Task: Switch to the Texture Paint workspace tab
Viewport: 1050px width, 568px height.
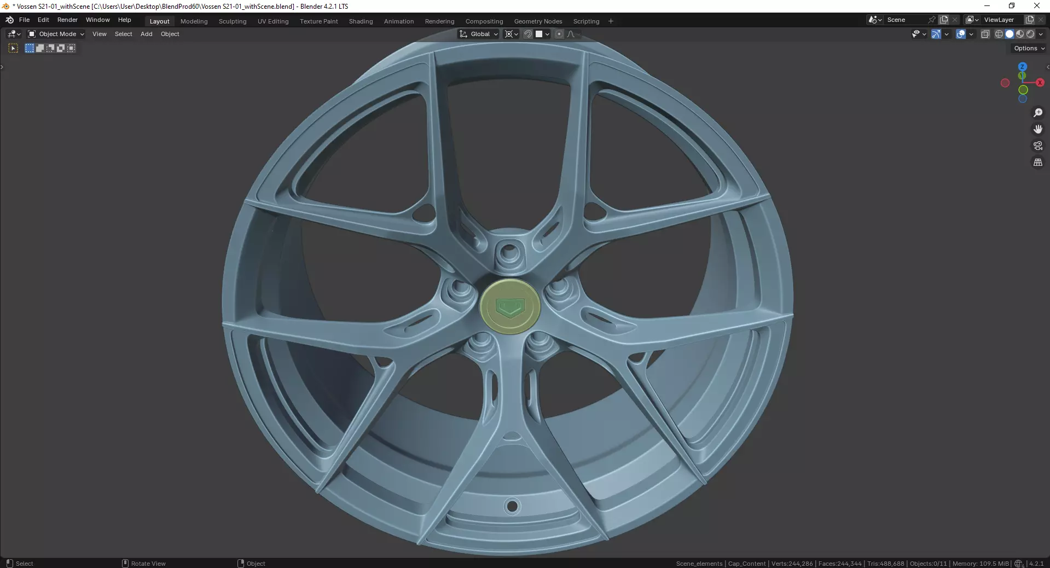Action: [319, 21]
